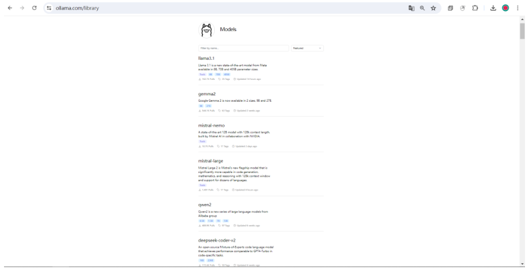The width and height of the screenshot is (529, 270).
Task: Click the 7B tag under qwen2
Action: tap(218, 221)
